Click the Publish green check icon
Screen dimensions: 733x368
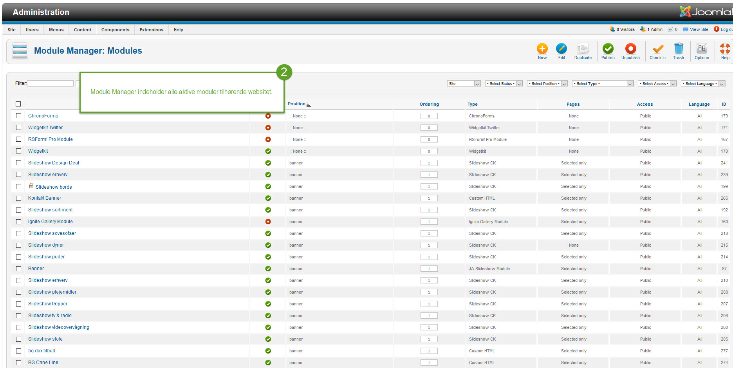[608, 49]
